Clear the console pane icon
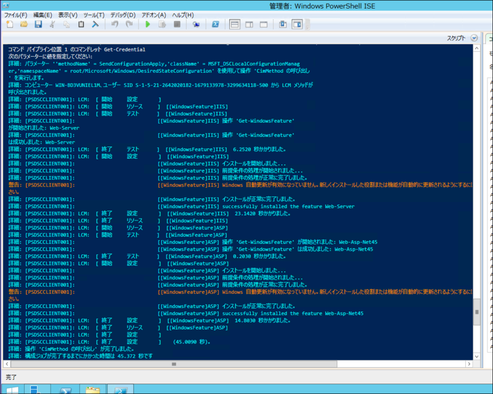This screenshot has height=394, width=493. tap(96, 25)
